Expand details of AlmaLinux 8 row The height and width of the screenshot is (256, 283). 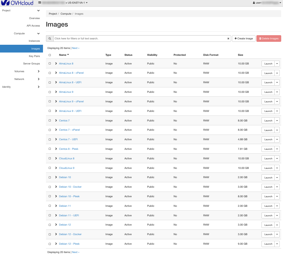[x=56, y=64]
